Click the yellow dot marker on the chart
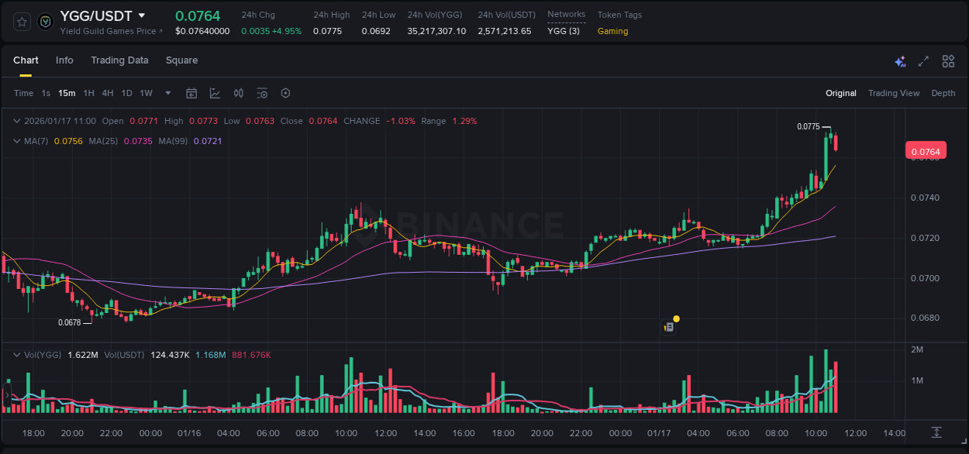 coord(675,318)
